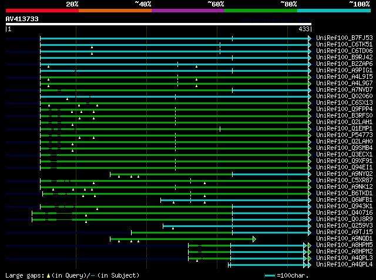Click the white AV413733 query bar
Screen dimensions: 376x280
pos(159,24)
